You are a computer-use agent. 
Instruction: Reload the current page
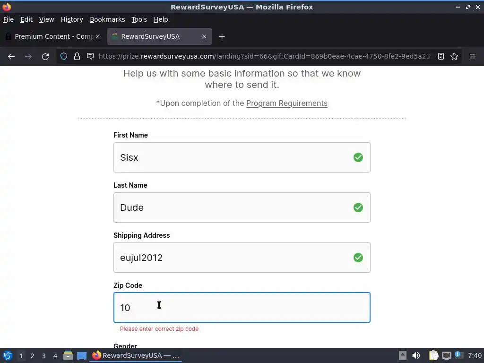pyautogui.click(x=45, y=57)
